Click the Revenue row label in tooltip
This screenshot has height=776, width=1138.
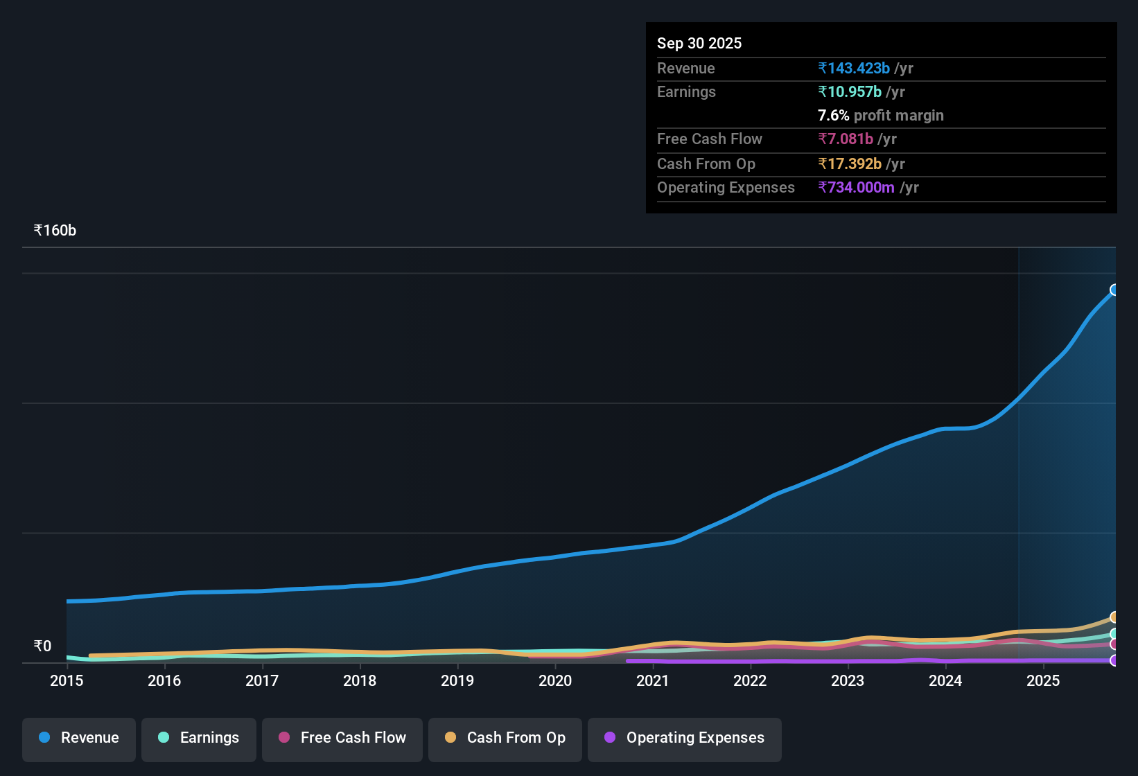[x=686, y=68]
